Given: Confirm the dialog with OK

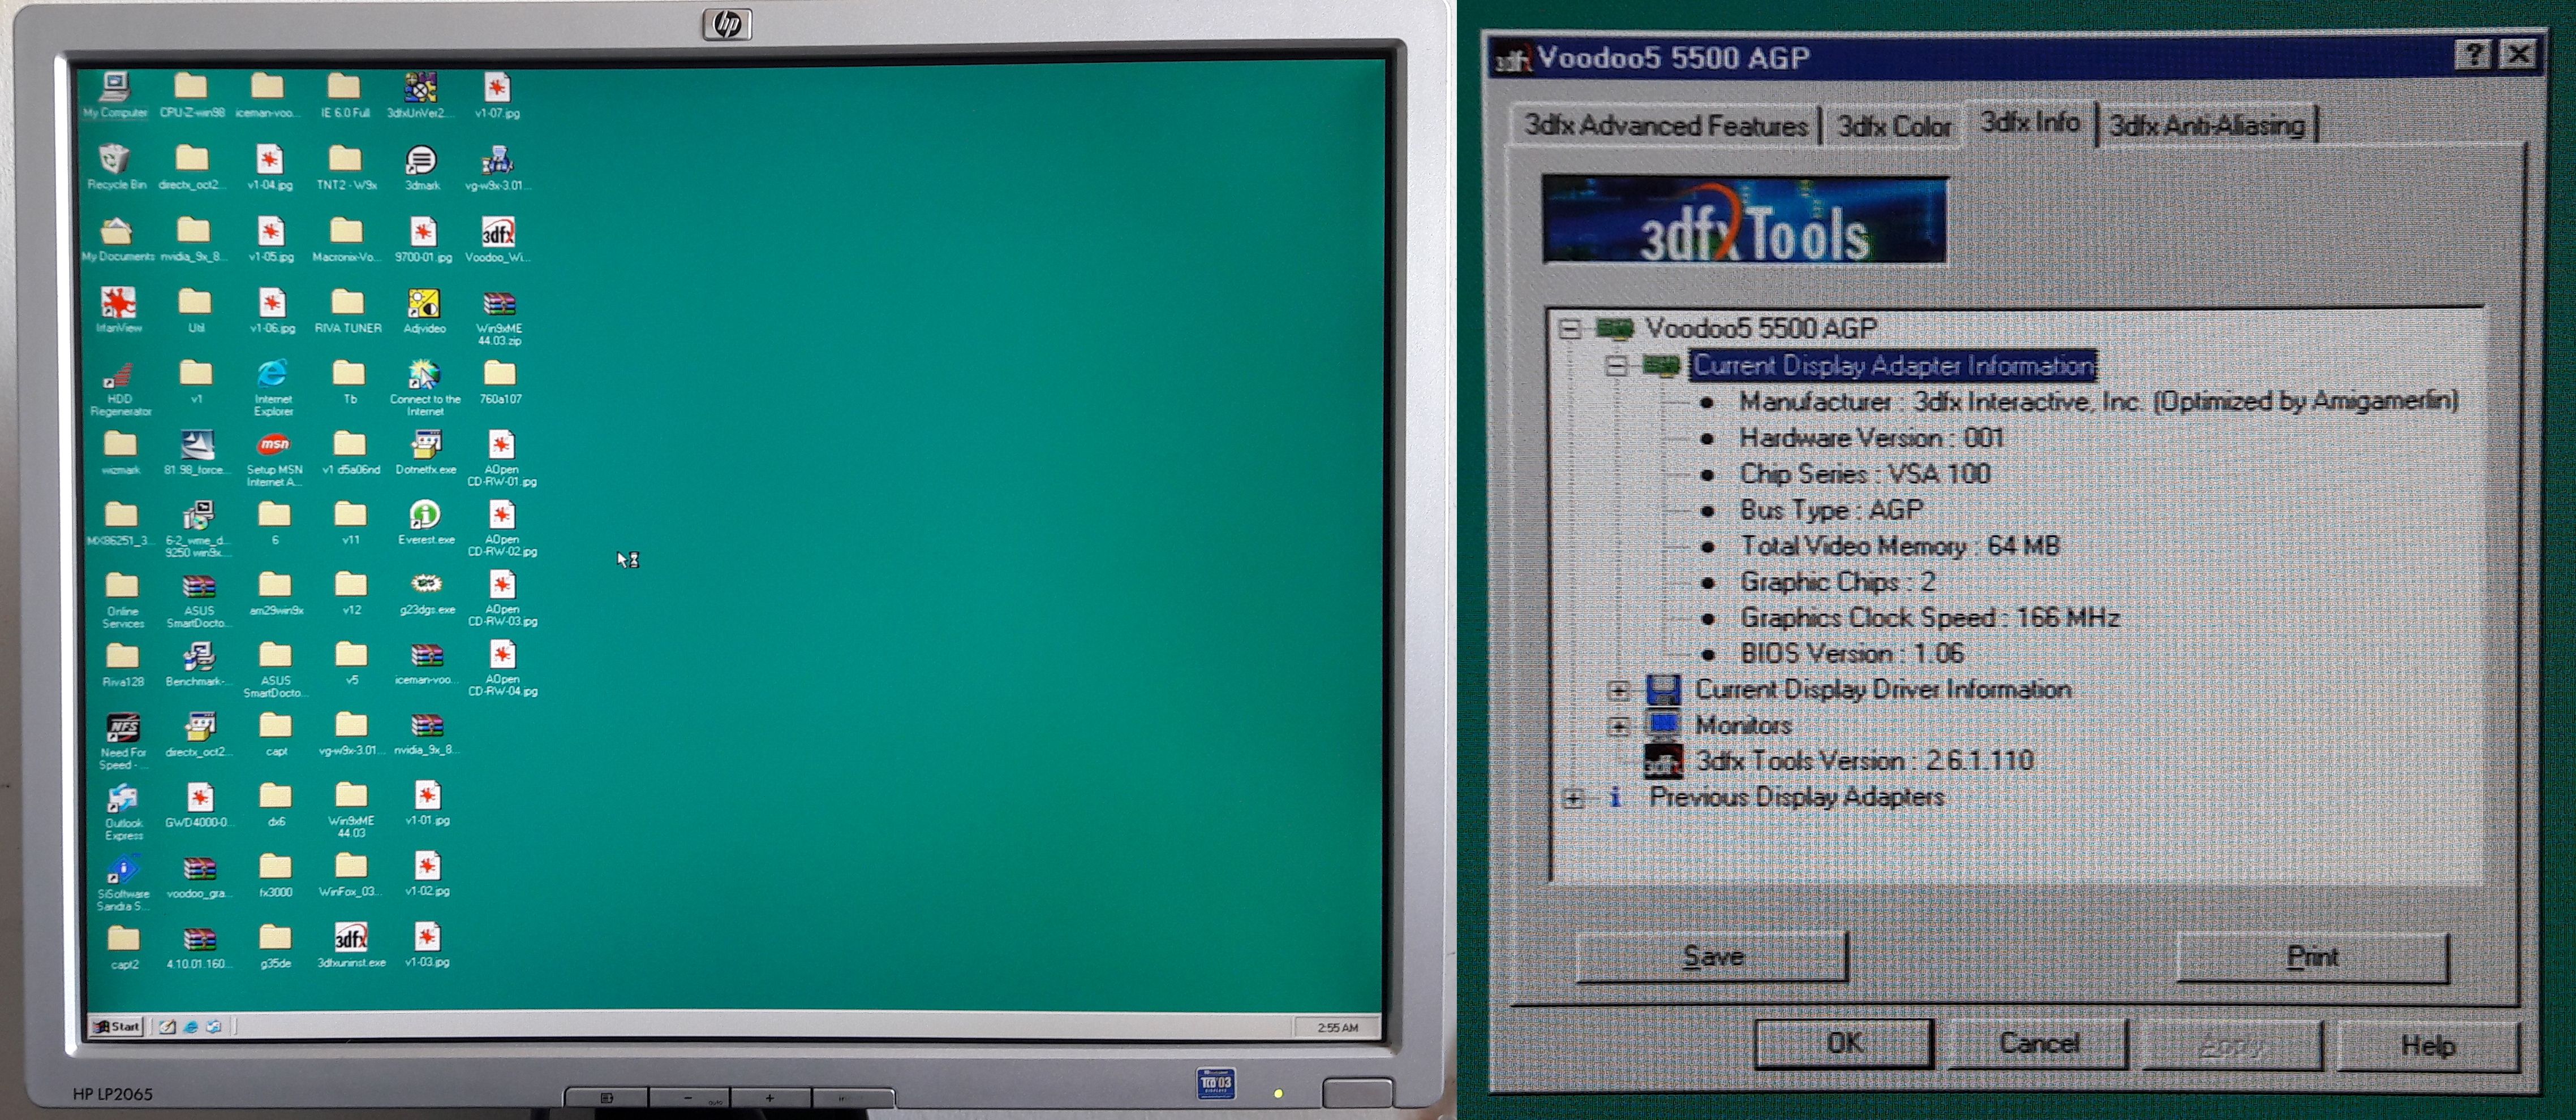Looking at the screenshot, I should pyautogui.click(x=1844, y=1043).
